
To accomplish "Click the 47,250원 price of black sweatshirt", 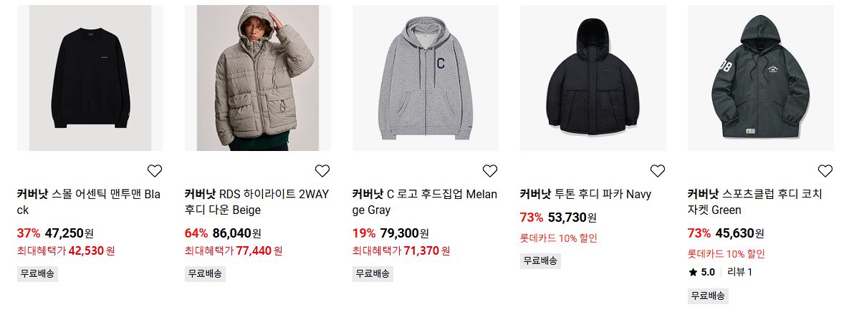I will point(69,233).
